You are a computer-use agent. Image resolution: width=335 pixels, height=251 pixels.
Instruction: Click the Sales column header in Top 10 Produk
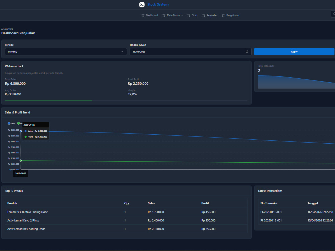151,203
